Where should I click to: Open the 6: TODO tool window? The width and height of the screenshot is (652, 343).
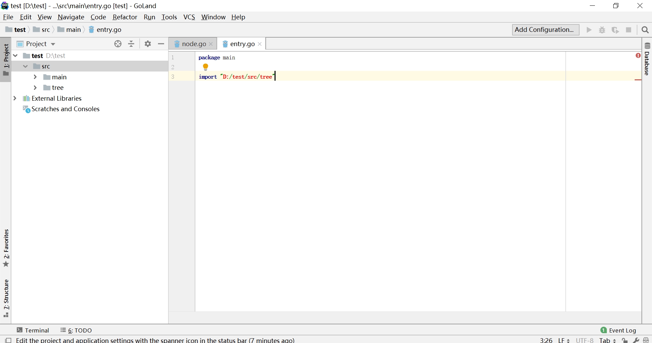[x=76, y=330]
